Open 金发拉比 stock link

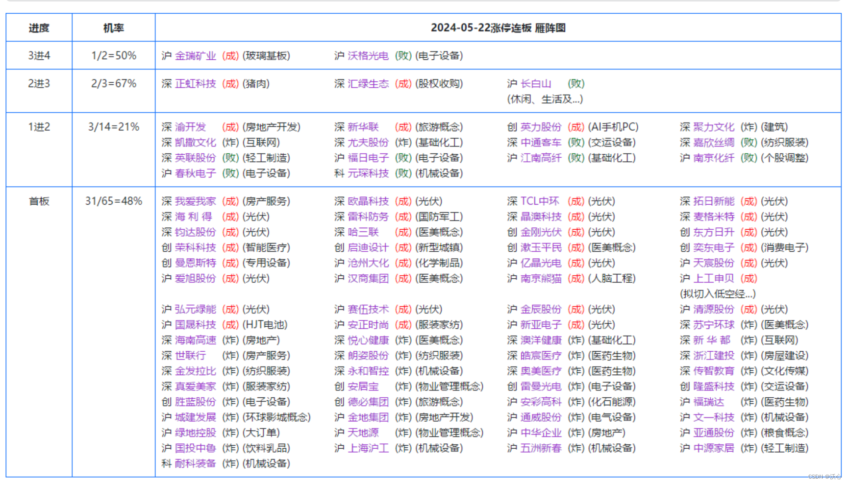pos(196,371)
